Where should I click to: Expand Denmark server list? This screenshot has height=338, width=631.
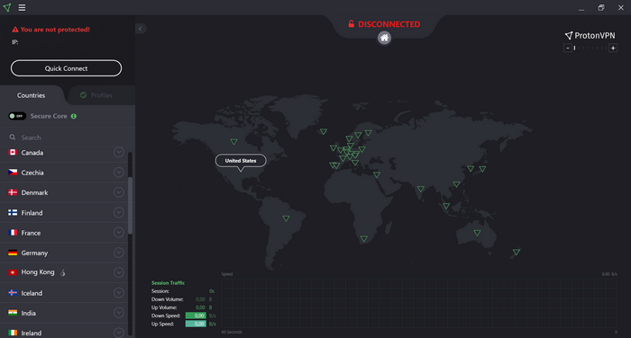pyautogui.click(x=118, y=192)
